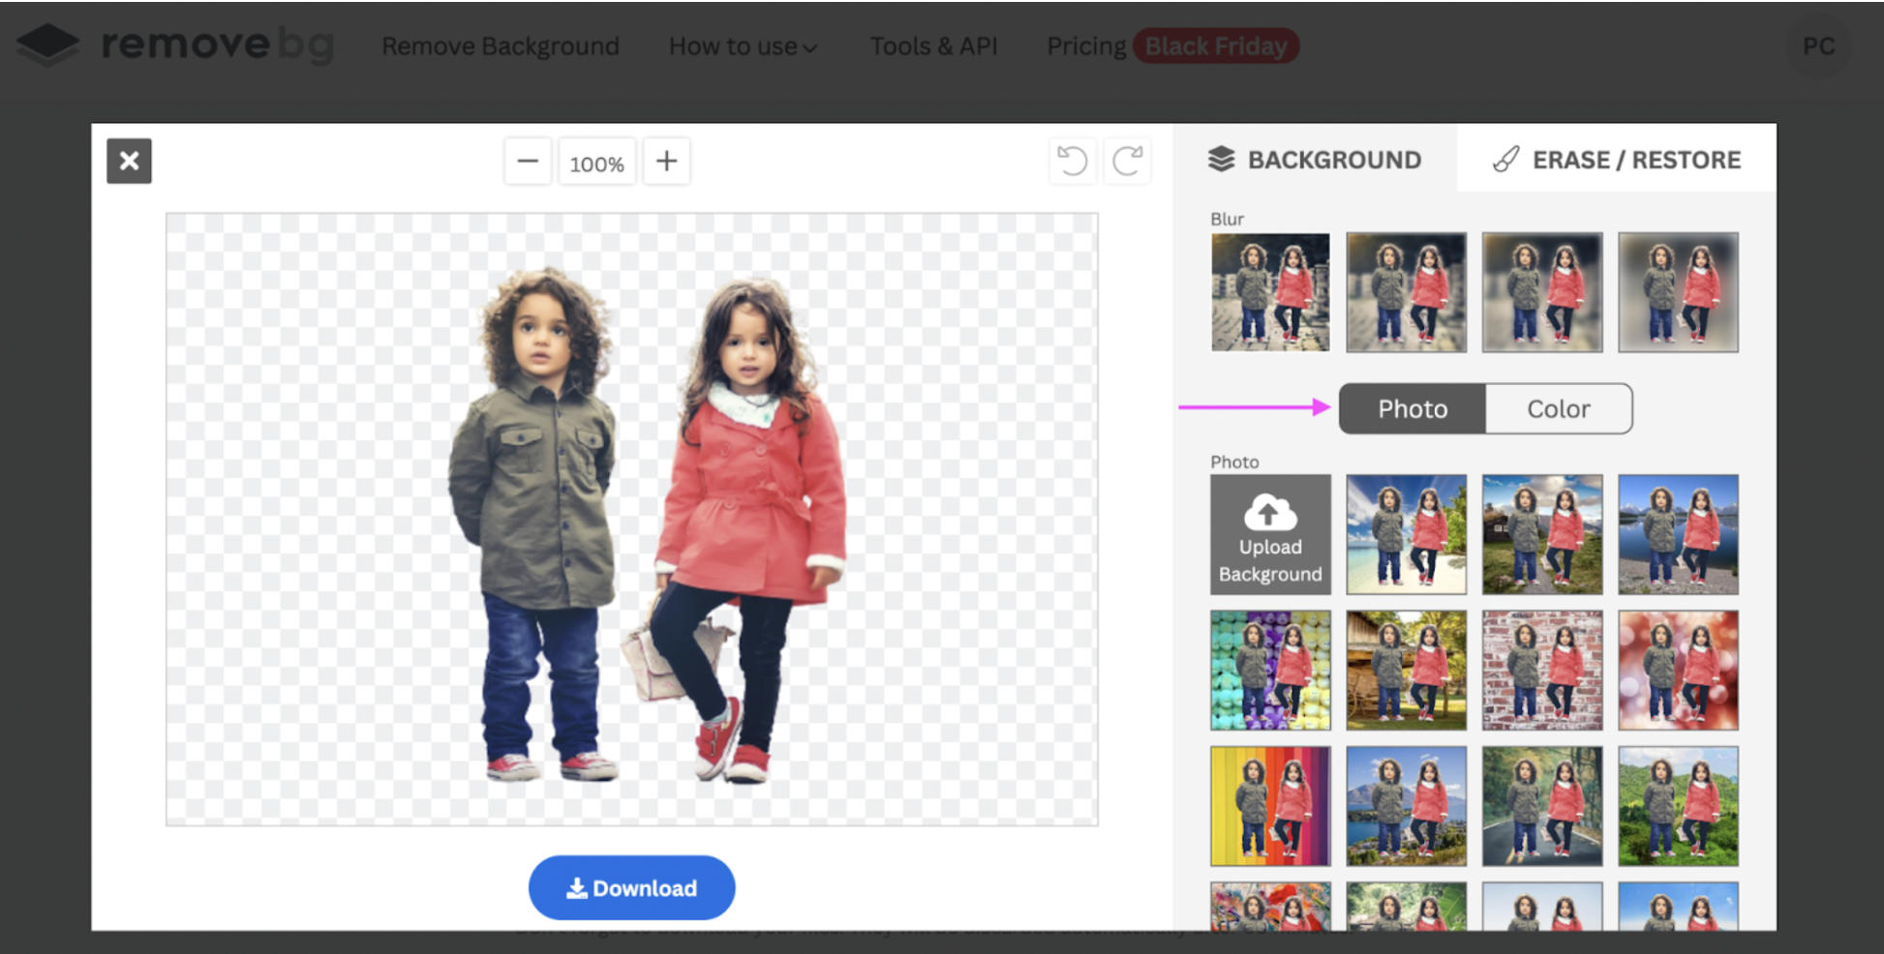The width and height of the screenshot is (1884, 954).
Task: Choose the colorful candy balls background
Action: point(1270,670)
